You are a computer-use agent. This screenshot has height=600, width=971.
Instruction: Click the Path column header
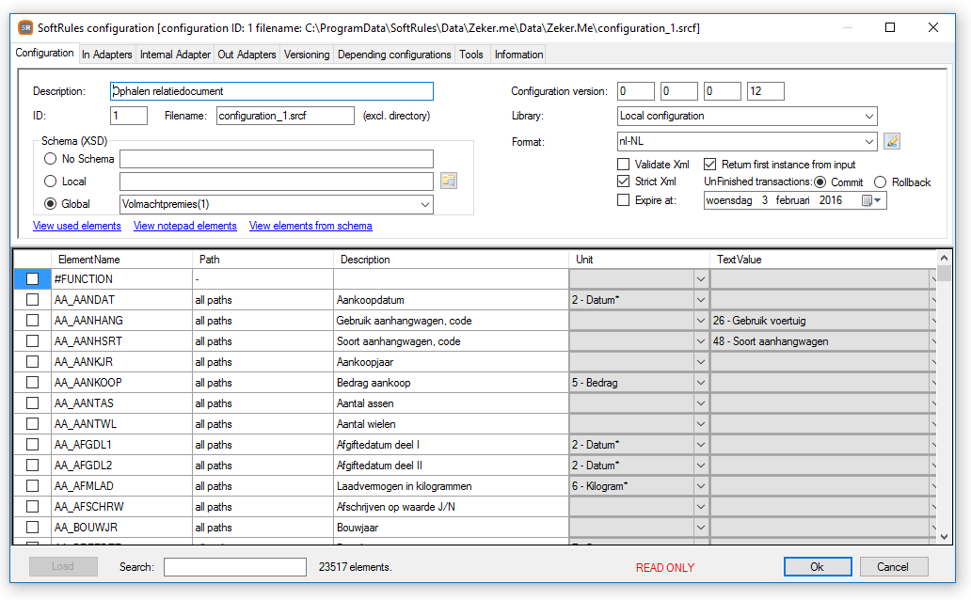click(263, 260)
